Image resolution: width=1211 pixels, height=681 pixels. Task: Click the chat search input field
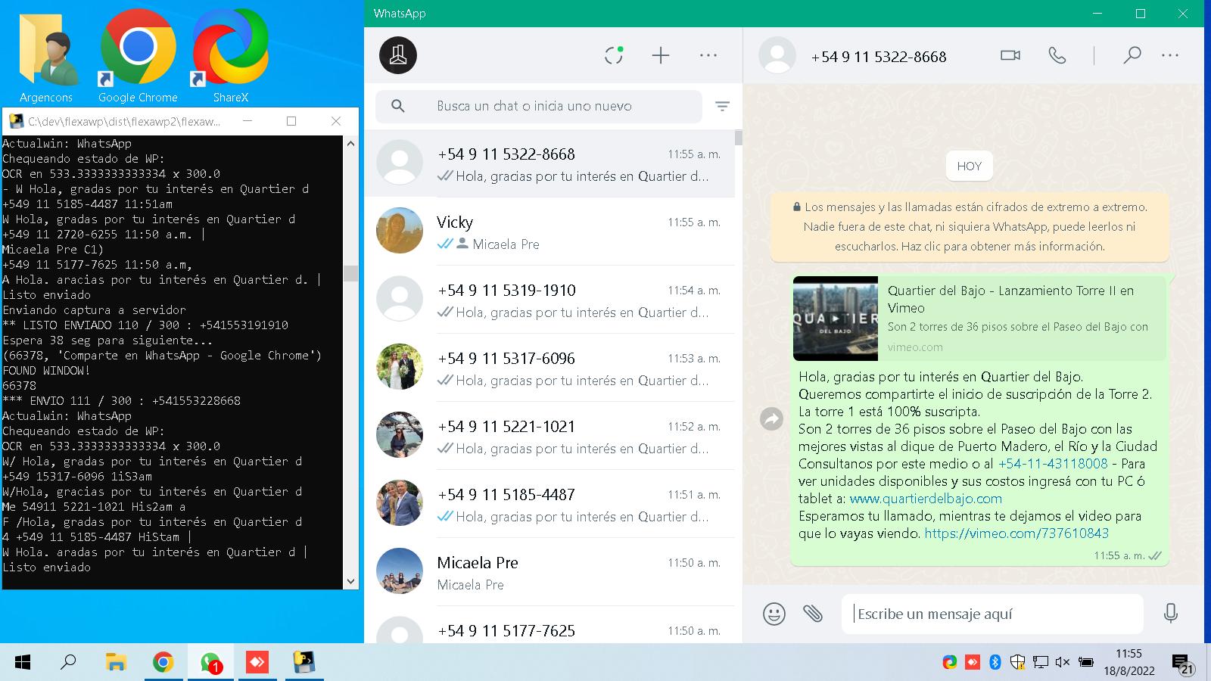pyautogui.click(x=539, y=106)
